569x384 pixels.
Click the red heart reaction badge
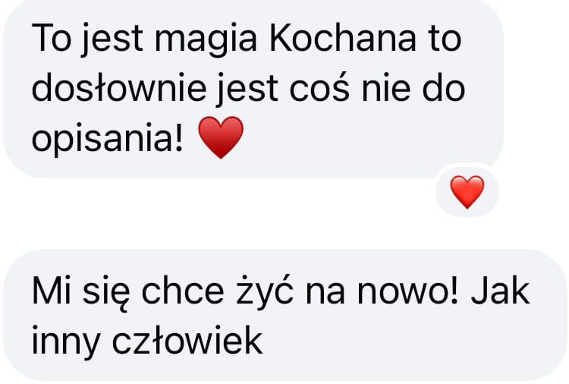[467, 192]
